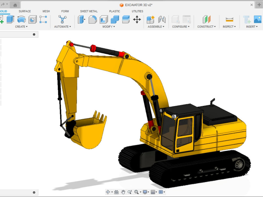
Task: Select the Fillet tool
Action: coord(93,20)
